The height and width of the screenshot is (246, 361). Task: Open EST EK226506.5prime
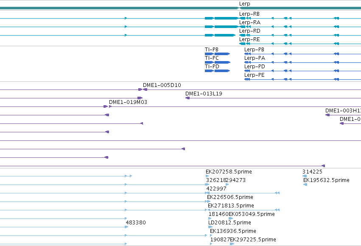pyautogui.click(x=230, y=197)
